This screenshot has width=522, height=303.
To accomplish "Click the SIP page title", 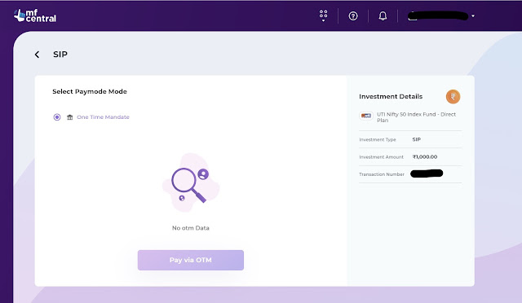I will click(x=60, y=55).
